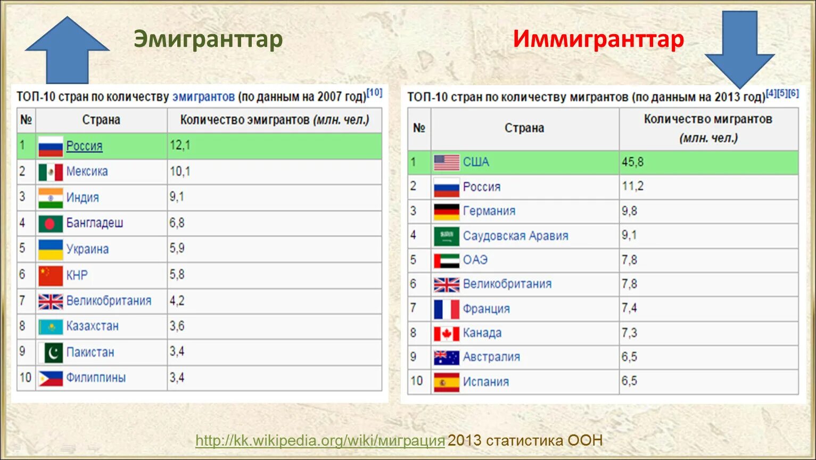Open the Украина country link
816x460 pixels.
click(87, 249)
